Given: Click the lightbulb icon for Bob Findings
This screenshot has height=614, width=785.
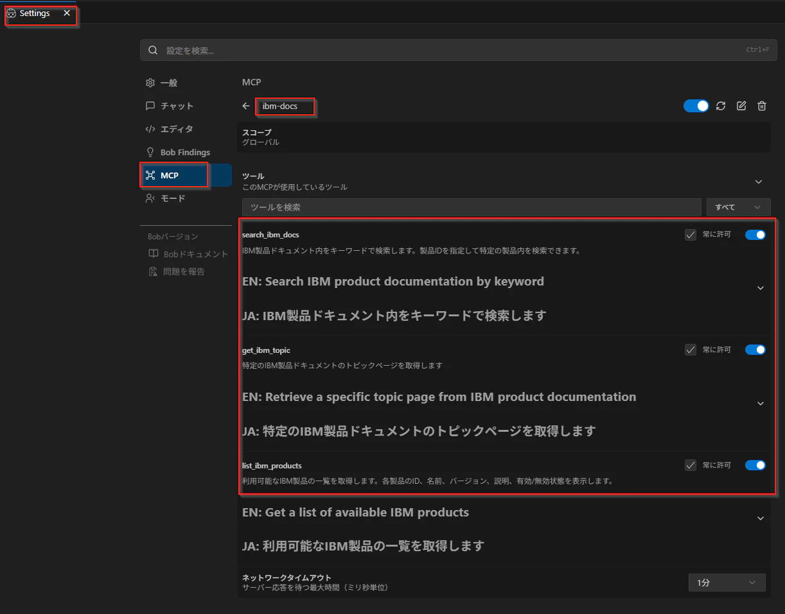Looking at the screenshot, I should 150,152.
